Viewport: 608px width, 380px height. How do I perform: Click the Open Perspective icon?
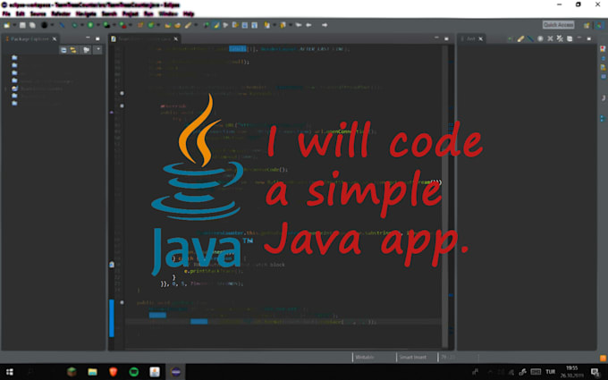[x=587, y=25]
